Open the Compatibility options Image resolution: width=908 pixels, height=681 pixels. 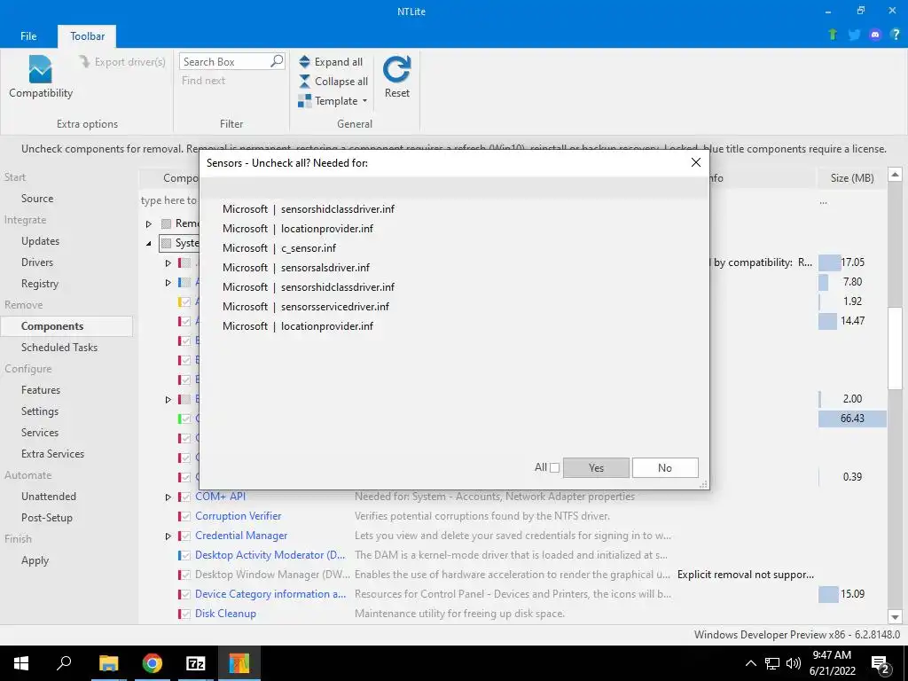click(x=41, y=77)
